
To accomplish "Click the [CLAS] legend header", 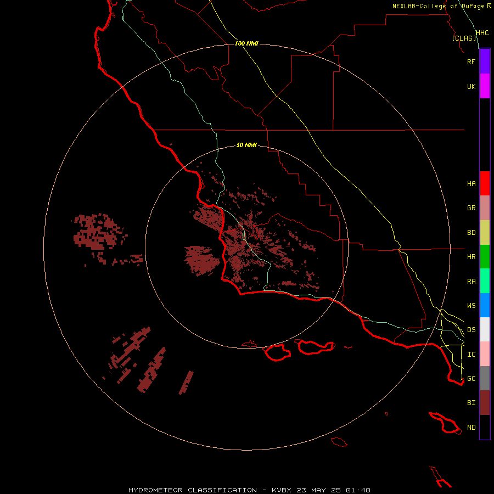I will pos(464,38).
